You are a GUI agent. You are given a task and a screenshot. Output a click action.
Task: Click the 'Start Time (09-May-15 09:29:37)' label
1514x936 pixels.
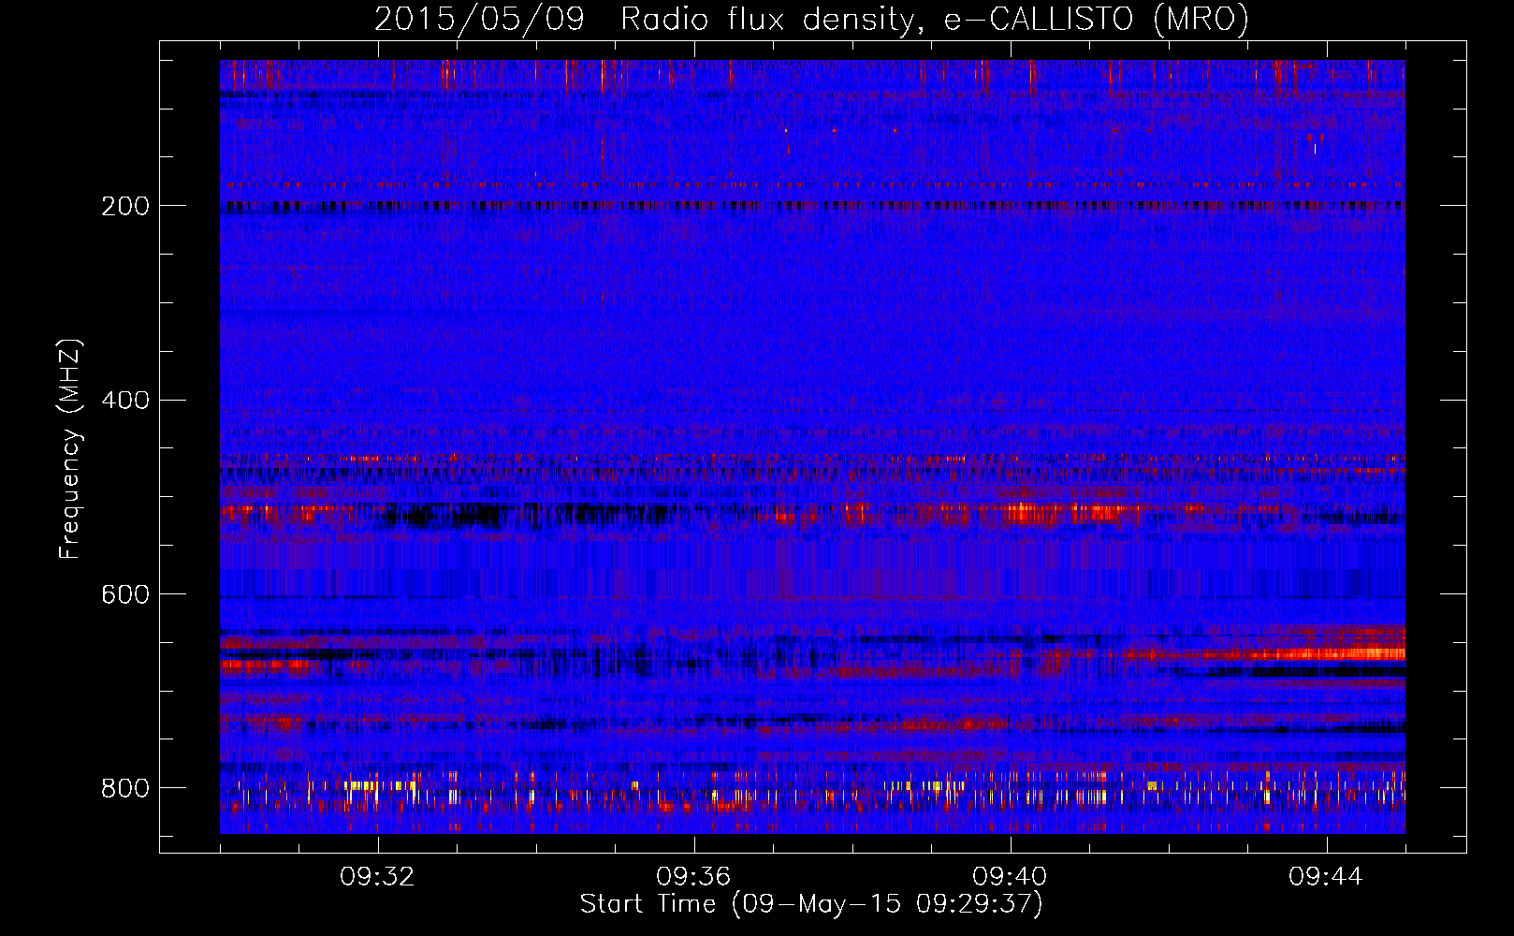click(811, 904)
